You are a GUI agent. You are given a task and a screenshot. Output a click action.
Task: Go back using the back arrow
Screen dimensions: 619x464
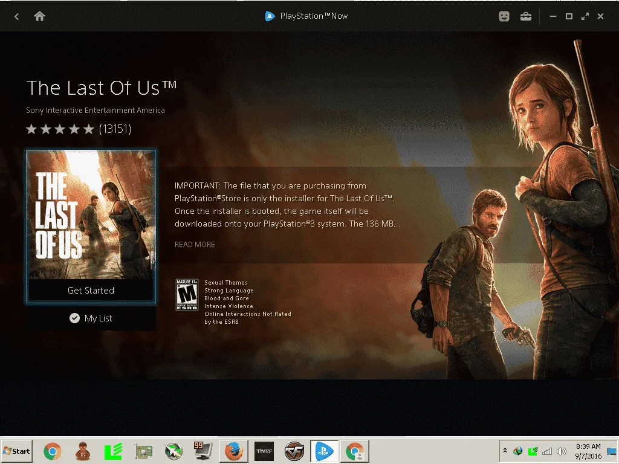point(16,16)
